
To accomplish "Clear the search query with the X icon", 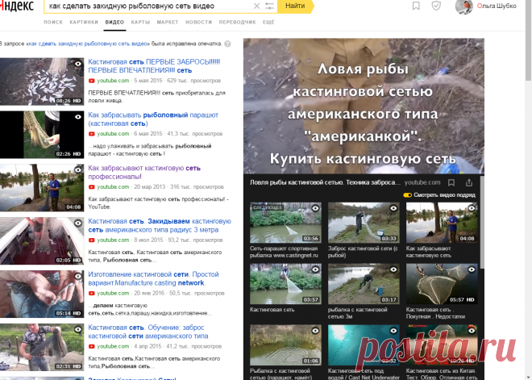I will pos(257,6).
